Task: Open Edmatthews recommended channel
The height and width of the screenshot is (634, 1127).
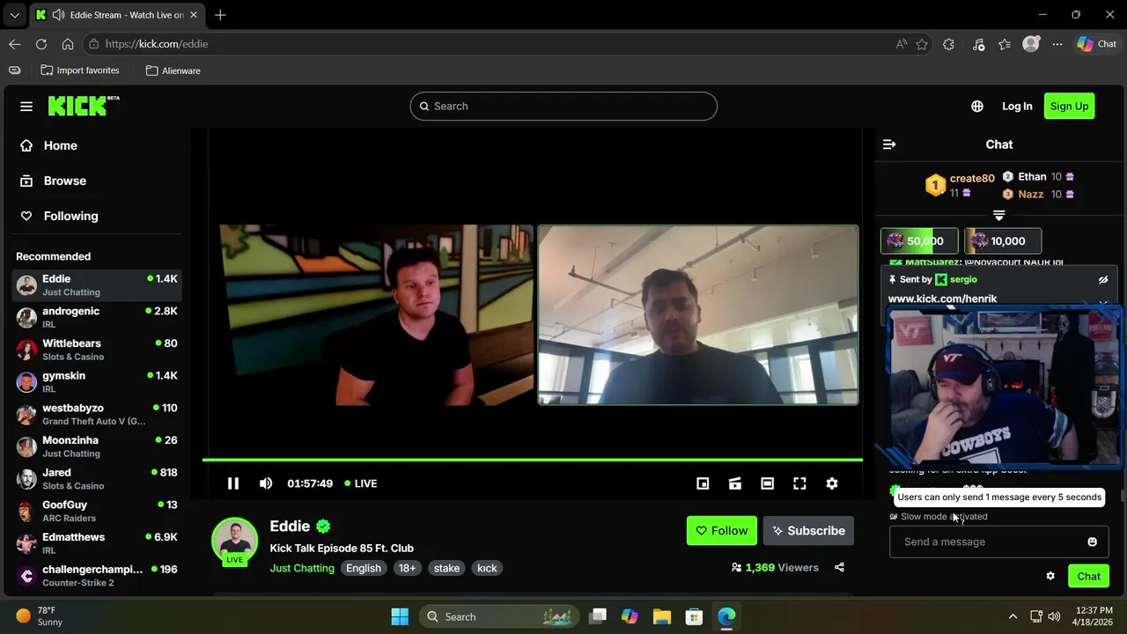Action: click(x=97, y=543)
